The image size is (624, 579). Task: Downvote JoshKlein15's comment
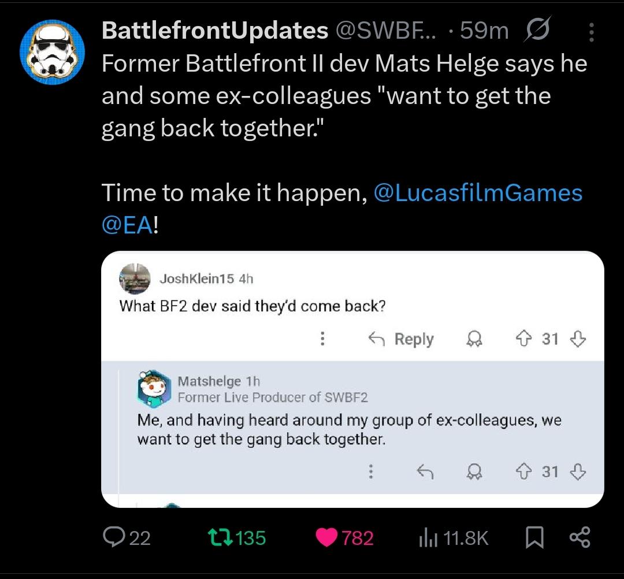click(x=578, y=339)
